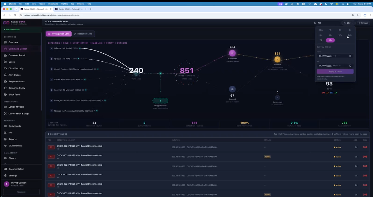This screenshot has height=197, width=373.
Task: Select the 7d time range
Action: click(x=321, y=40)
